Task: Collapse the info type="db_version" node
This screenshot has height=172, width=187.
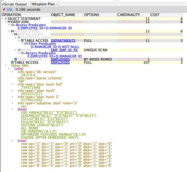Action: (x=13, y=72)
